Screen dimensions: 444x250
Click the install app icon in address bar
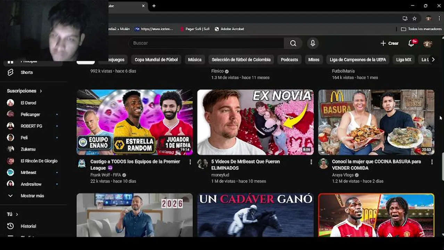[405, 18]
